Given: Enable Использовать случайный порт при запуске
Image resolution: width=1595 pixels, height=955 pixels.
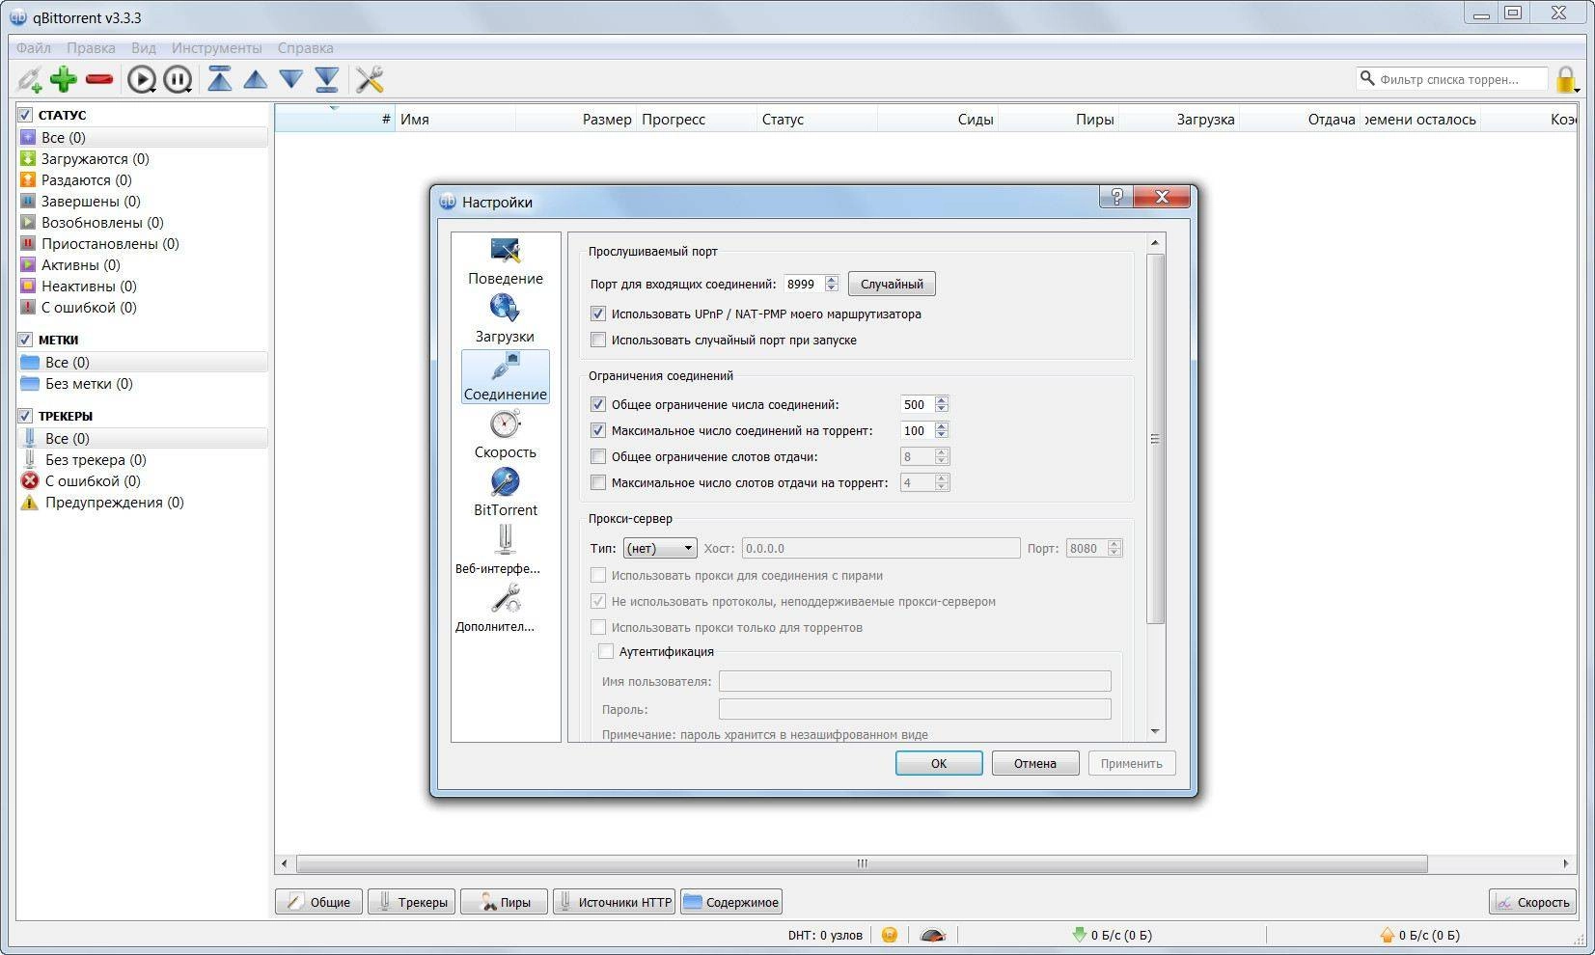Looking at the screenshot, I should click(x=598, y=340).
